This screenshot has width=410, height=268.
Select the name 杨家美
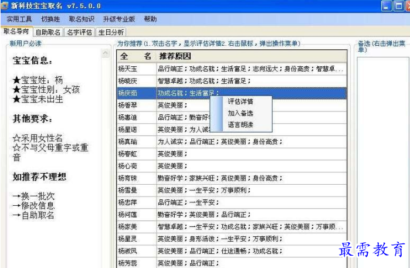point(128,227)
